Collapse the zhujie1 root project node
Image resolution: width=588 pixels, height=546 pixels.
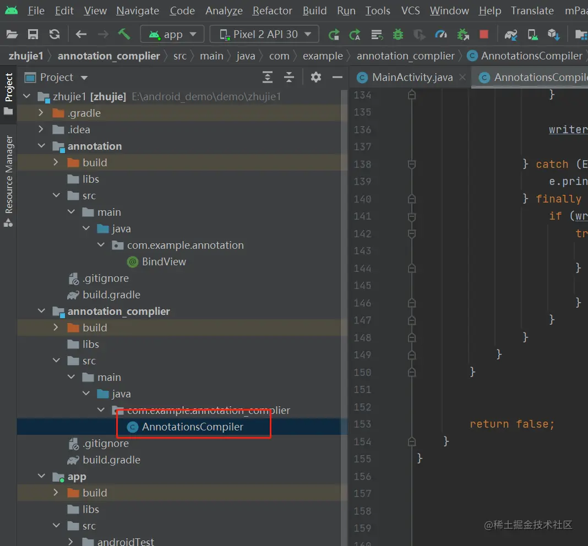(26, 96)
